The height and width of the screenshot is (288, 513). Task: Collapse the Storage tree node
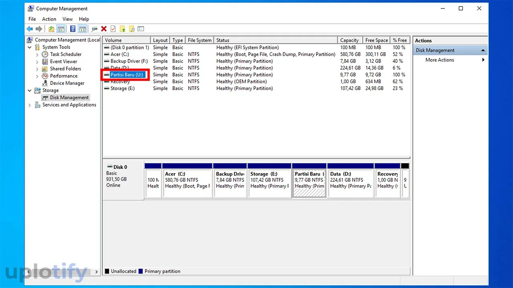tap(30, 90)
